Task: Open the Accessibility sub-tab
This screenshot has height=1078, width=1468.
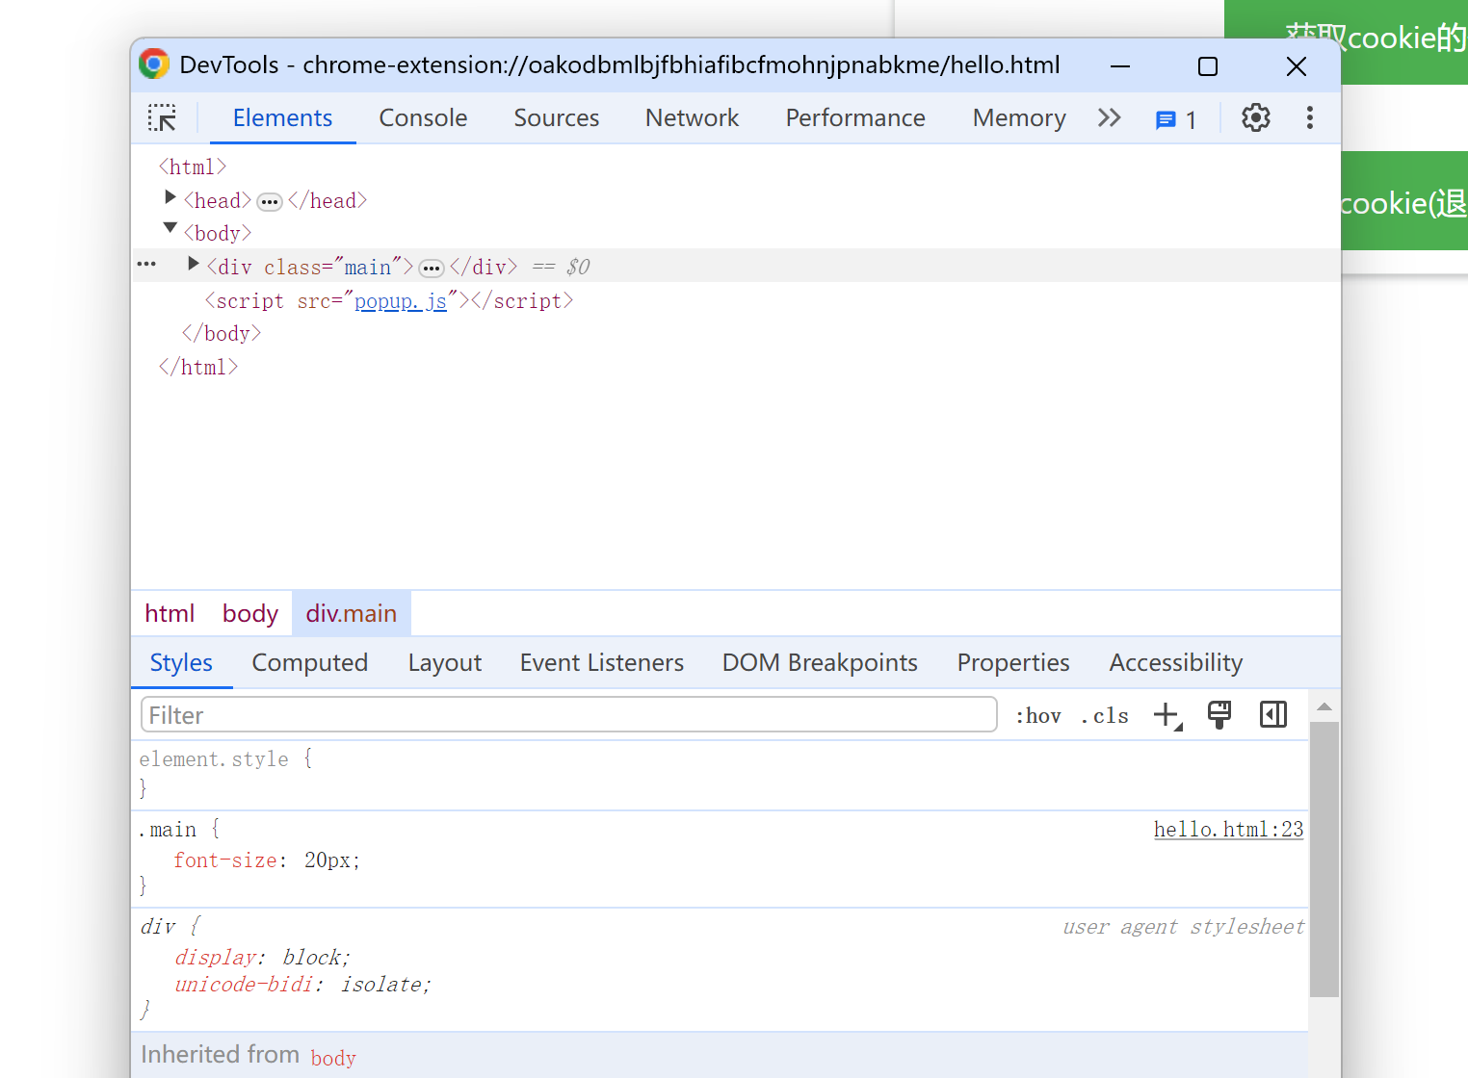Action: click(1176, 663)
